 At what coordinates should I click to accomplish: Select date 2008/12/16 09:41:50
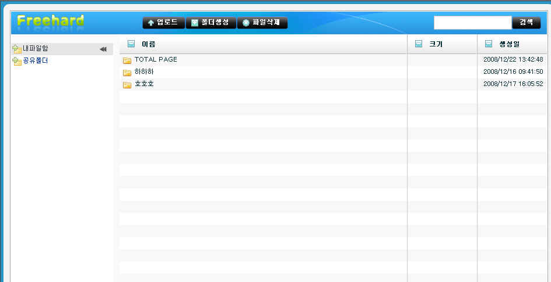click(514, 72)
